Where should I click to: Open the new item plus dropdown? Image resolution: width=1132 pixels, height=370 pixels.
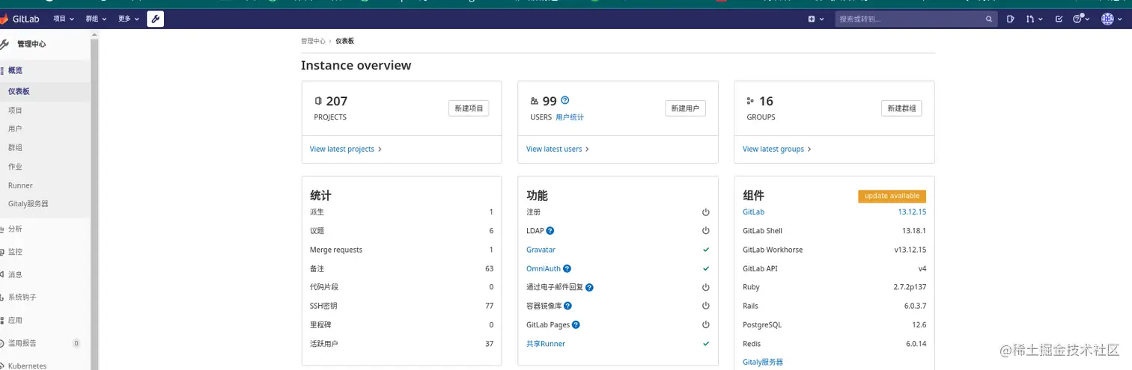tap(816, 19)
